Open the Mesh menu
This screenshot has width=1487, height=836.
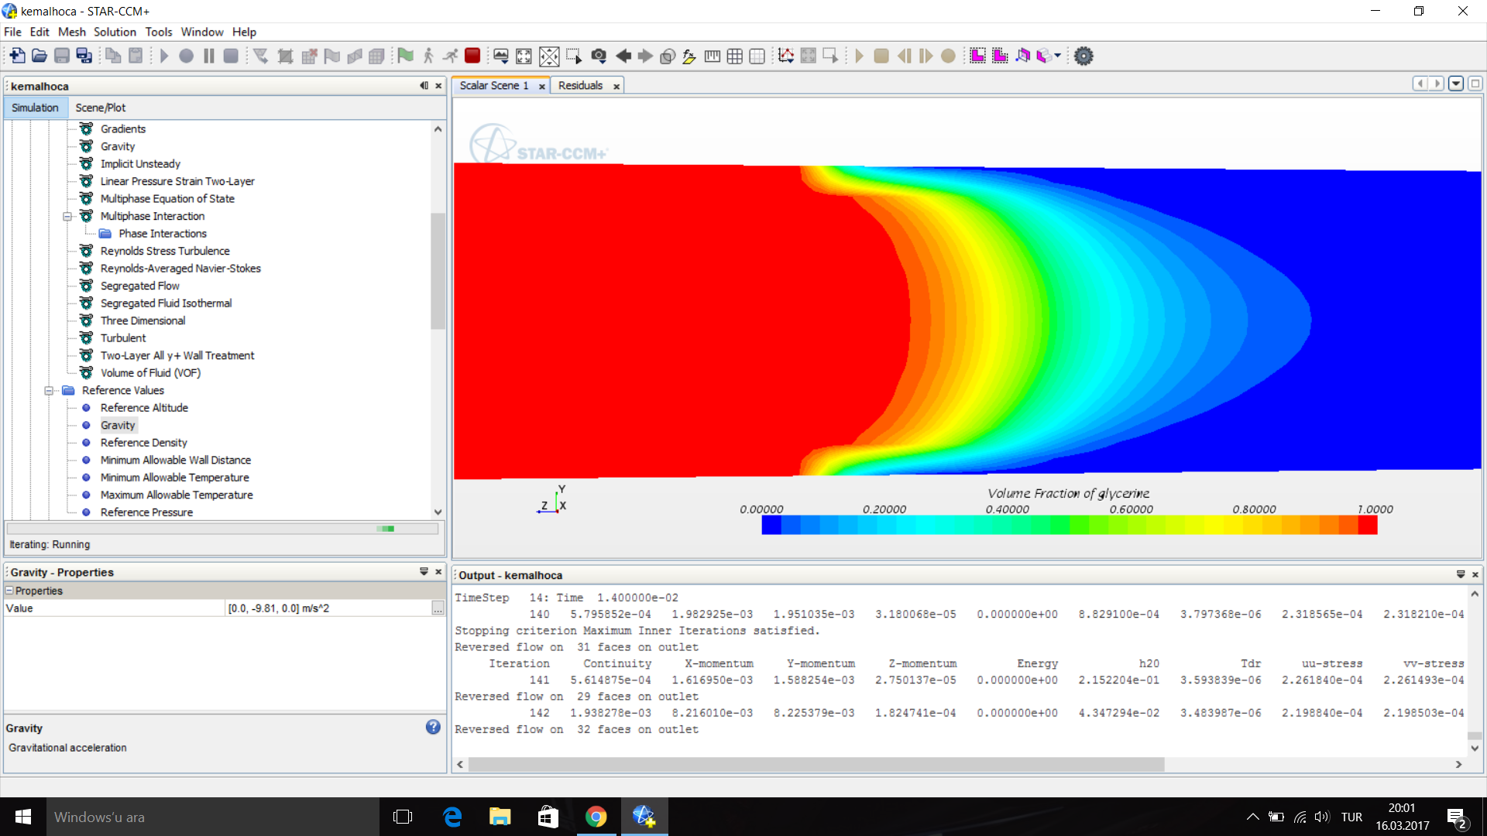(71, 32)
